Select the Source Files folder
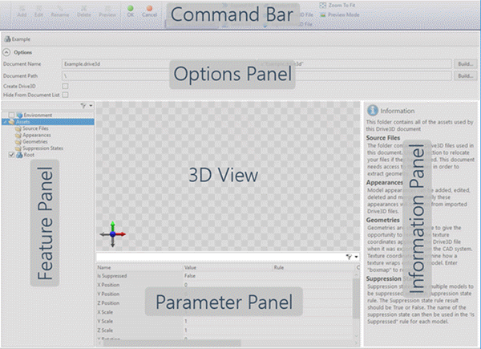The image size is (481, 349). pos(38,128)
